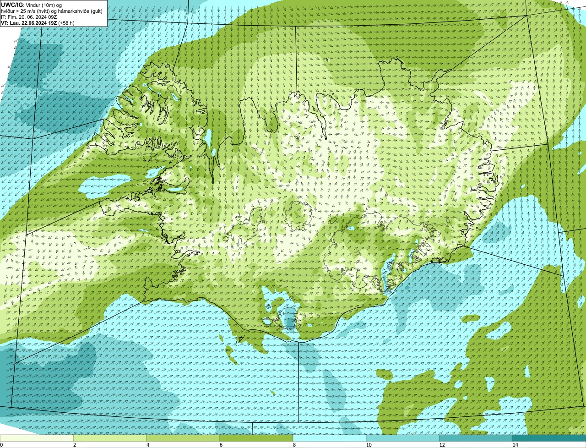This screenshot has width=586, height=448.
Task: Click the light teal 10–12 m/s legend swatch
Action: pos(403,438)
